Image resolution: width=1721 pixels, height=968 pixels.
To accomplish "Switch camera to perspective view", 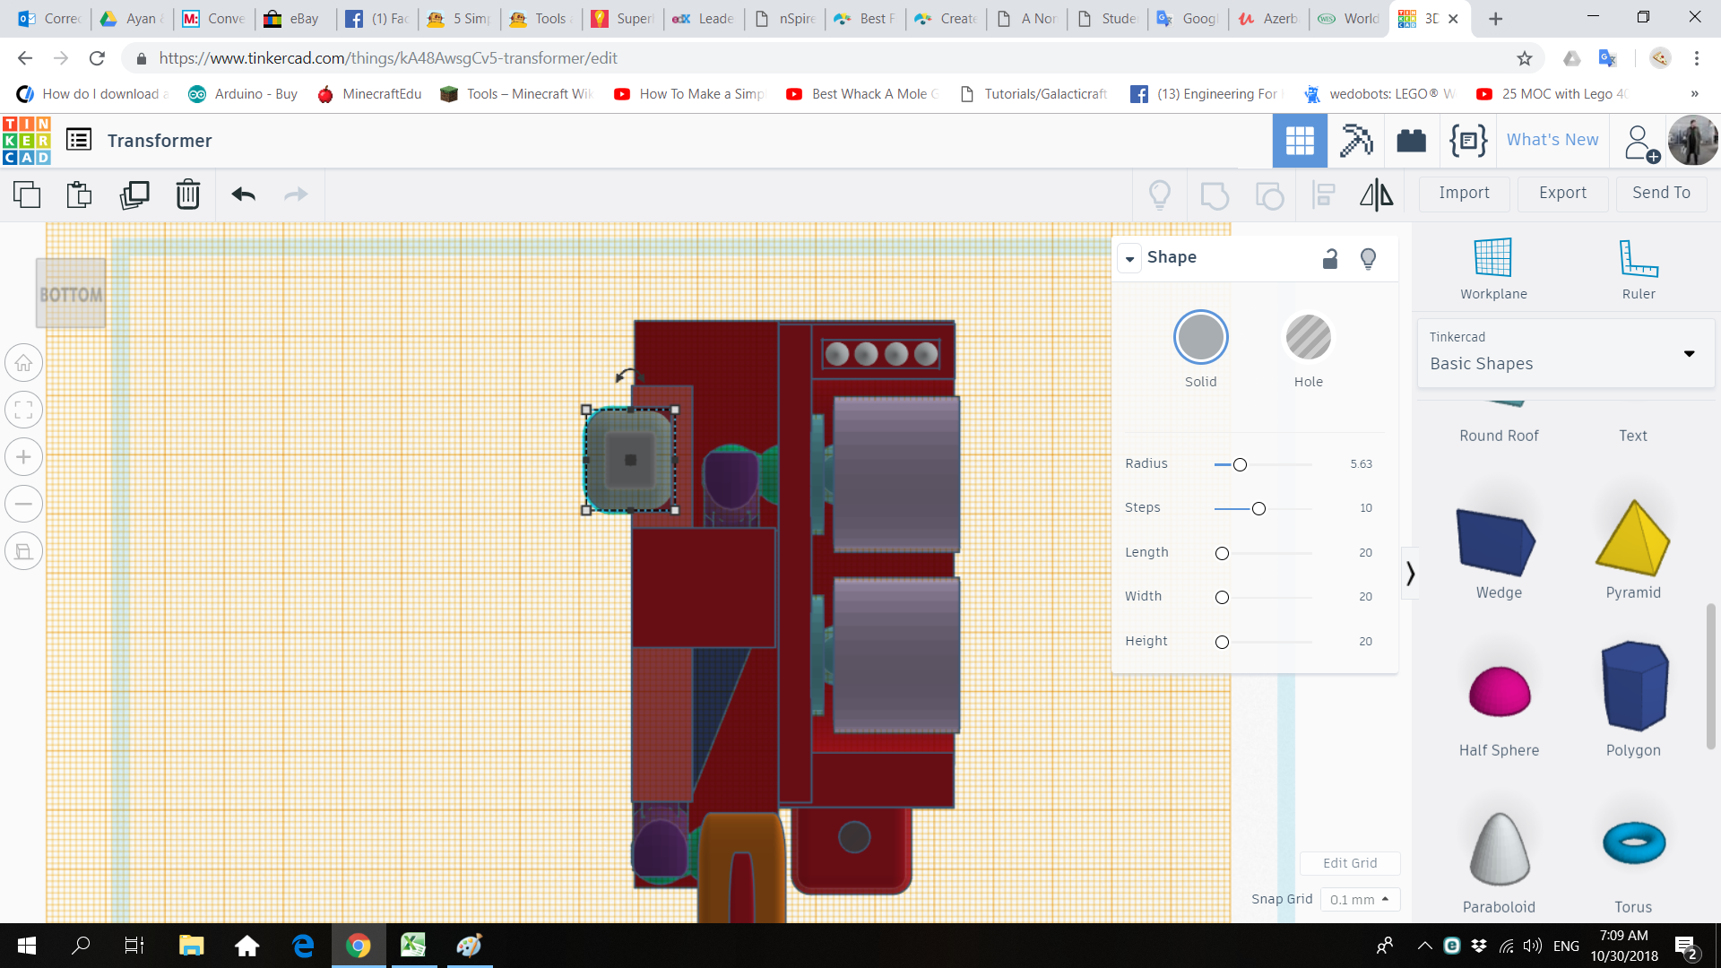I will point(23,550).
